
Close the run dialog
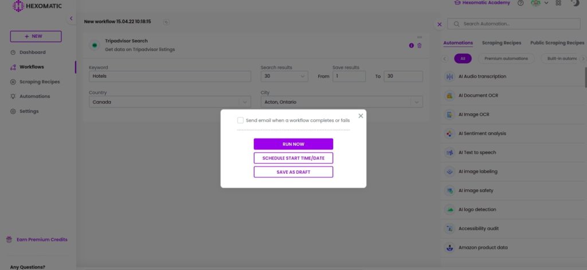[361, 116]
